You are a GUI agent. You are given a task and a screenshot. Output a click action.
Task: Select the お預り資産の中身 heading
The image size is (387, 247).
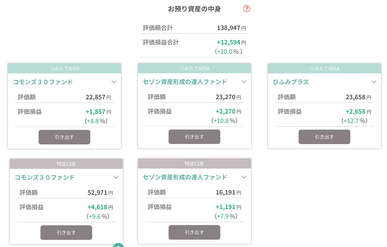point(194,9)
